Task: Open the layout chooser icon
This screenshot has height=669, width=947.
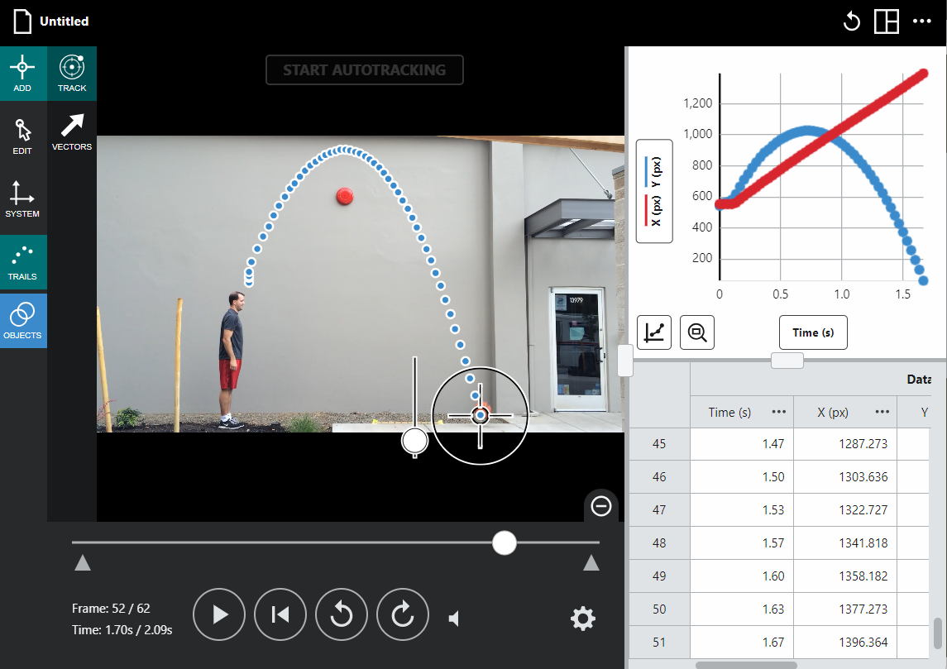Action: (x=887, y=22)
